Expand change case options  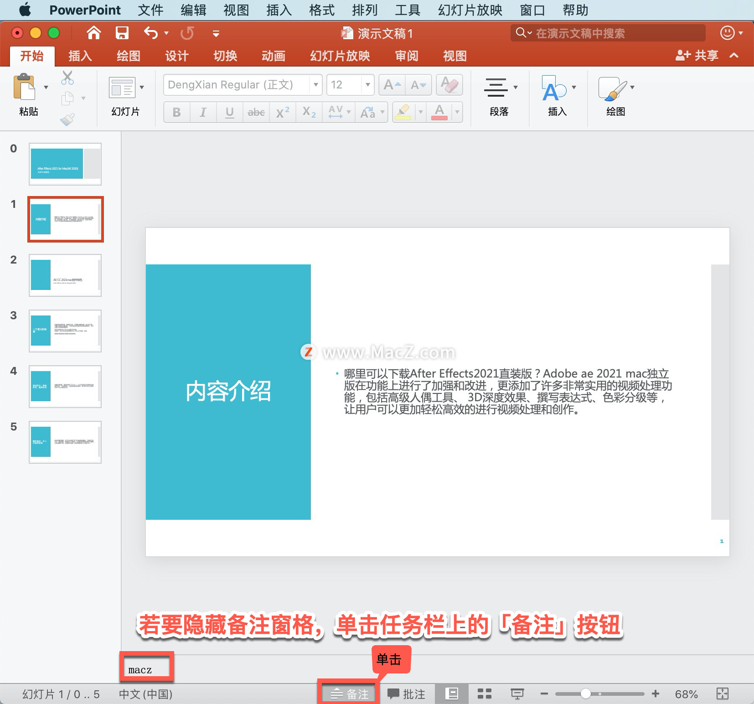click(x=382, y=112)
